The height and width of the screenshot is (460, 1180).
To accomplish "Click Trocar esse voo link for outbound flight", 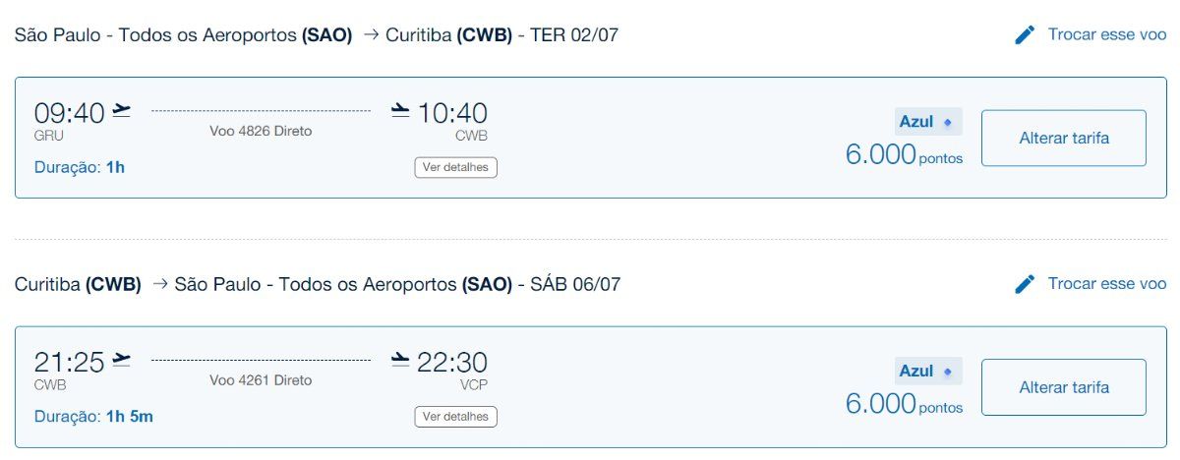I will pos(1107,34).
